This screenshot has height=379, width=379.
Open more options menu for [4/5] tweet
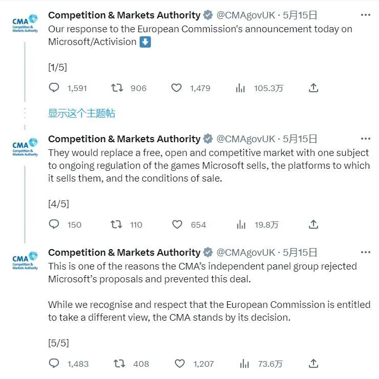366,139
